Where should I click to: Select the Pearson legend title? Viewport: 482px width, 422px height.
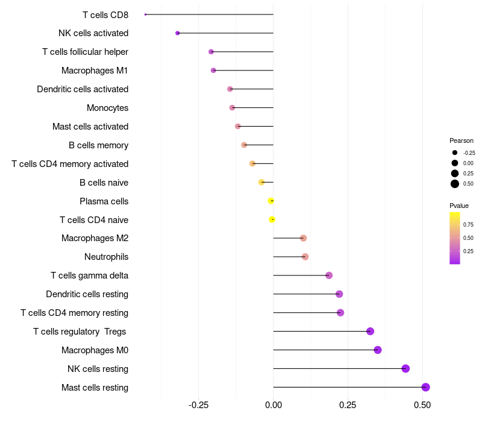click(x=461, y=140)
